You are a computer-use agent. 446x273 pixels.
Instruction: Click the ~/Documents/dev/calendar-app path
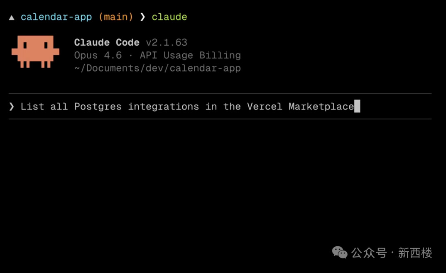[157, 68]
